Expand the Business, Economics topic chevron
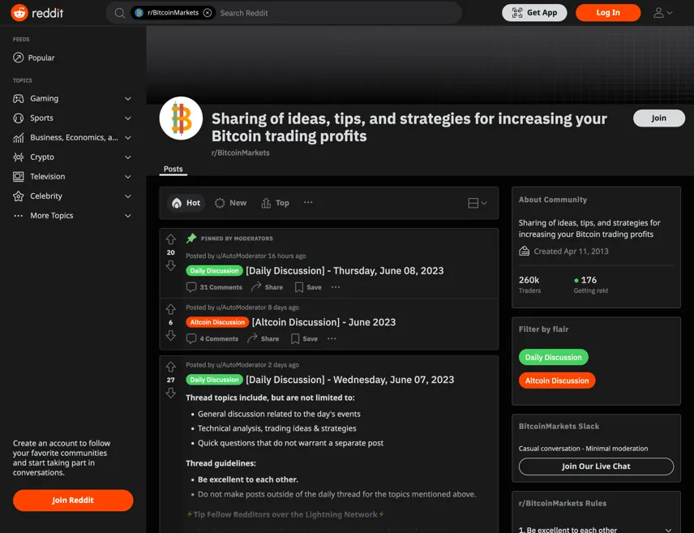 pyautogui.click(x=128, y=138)
